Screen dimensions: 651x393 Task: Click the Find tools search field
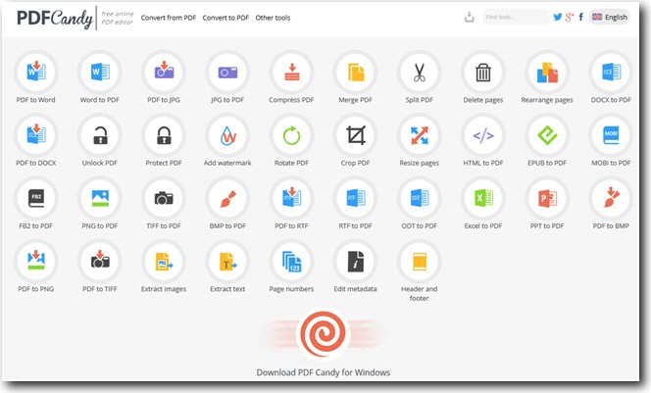point(515,17)
